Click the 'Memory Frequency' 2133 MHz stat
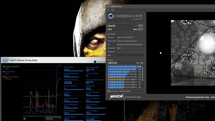The height and width of the screenshot is (121, 215). [95, 118]
